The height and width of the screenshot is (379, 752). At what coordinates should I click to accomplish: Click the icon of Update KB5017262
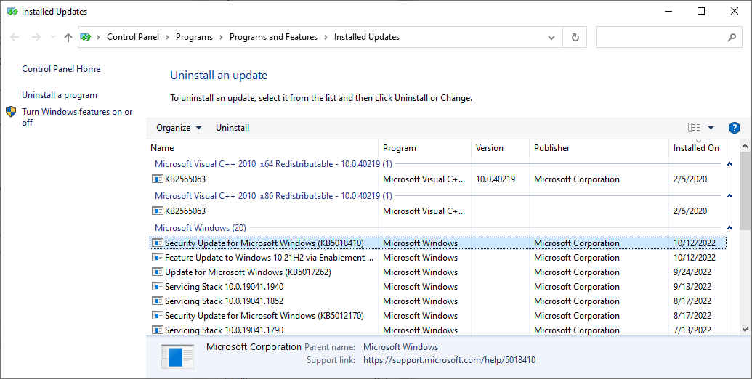[x=158, y=272]
